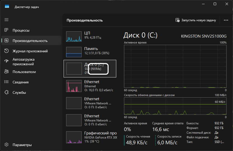
Task: Select the Производительность sidebar icon
Action: tap(6, 41)
